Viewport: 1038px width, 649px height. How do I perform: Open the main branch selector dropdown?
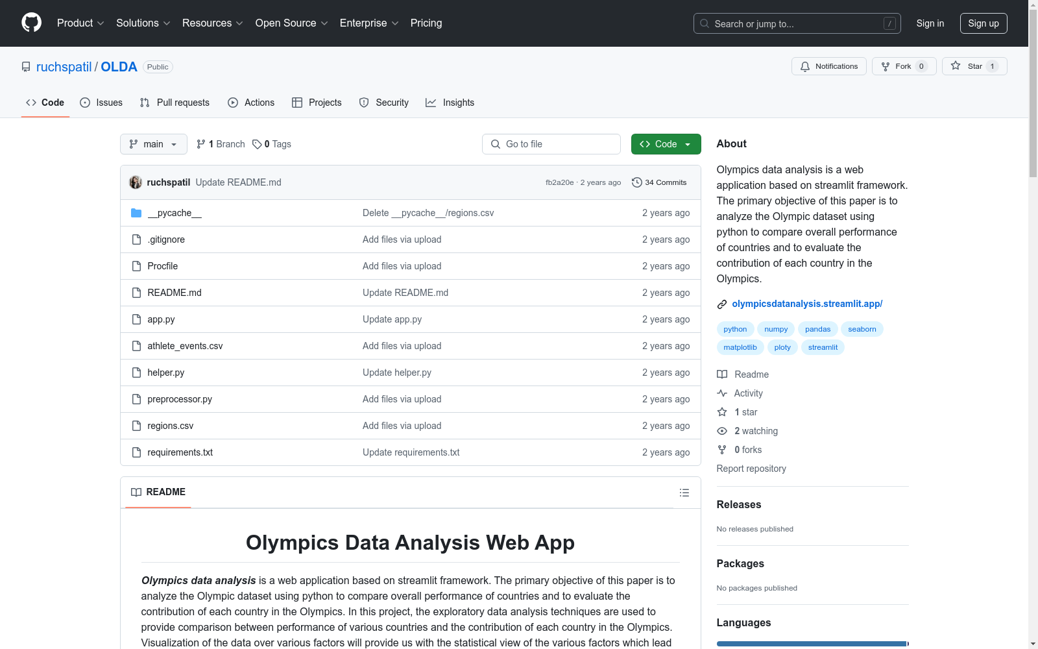pos(154,144)
